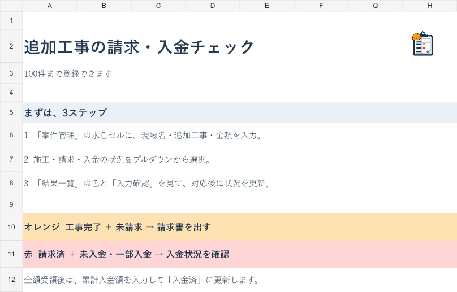The height and width of the screenshot is (292, 457).
Task: Select row 7 header
Action: 11,159
